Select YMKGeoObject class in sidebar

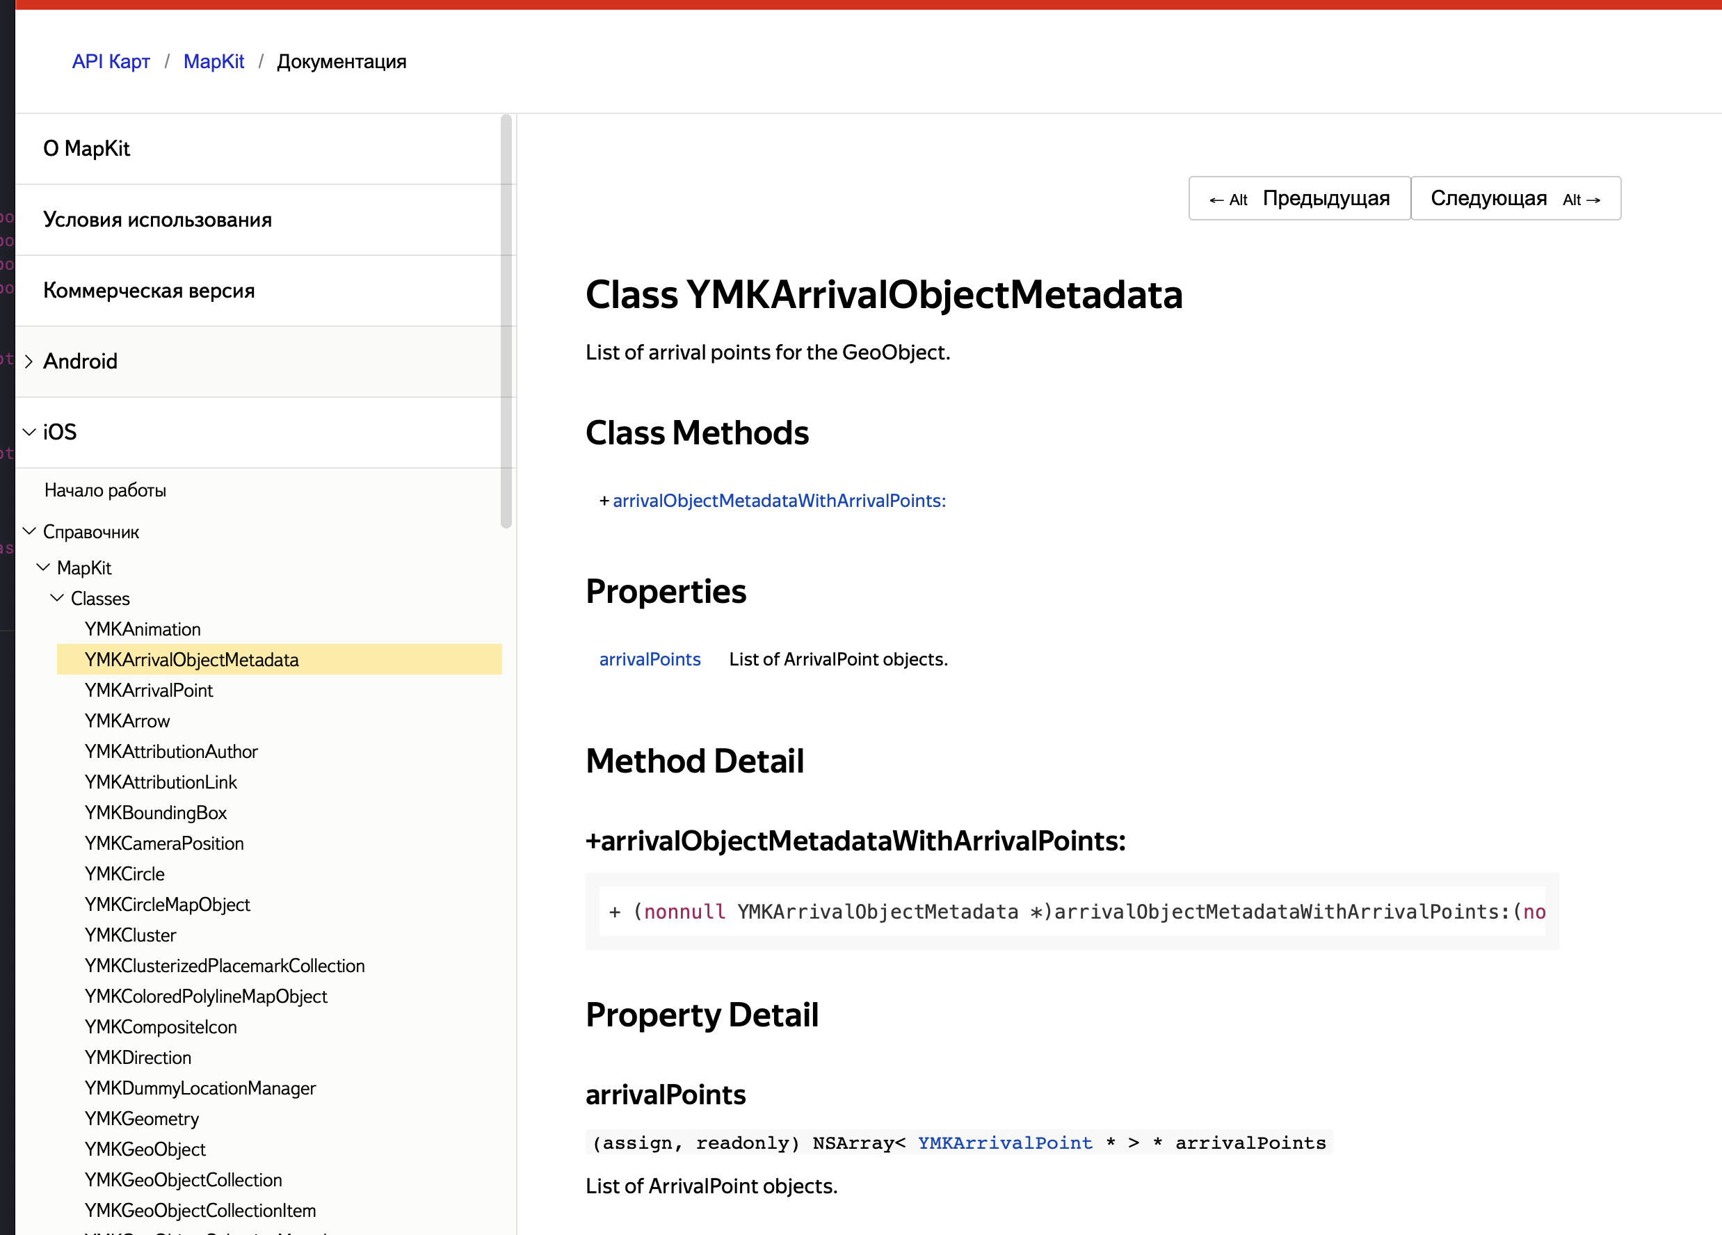point(145,1149)
